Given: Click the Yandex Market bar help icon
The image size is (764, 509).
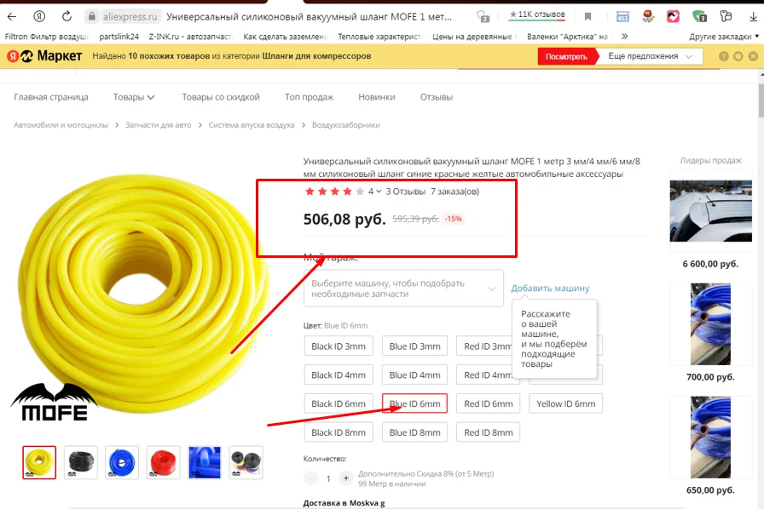Looking at the screenshot, I should point(724,56).
